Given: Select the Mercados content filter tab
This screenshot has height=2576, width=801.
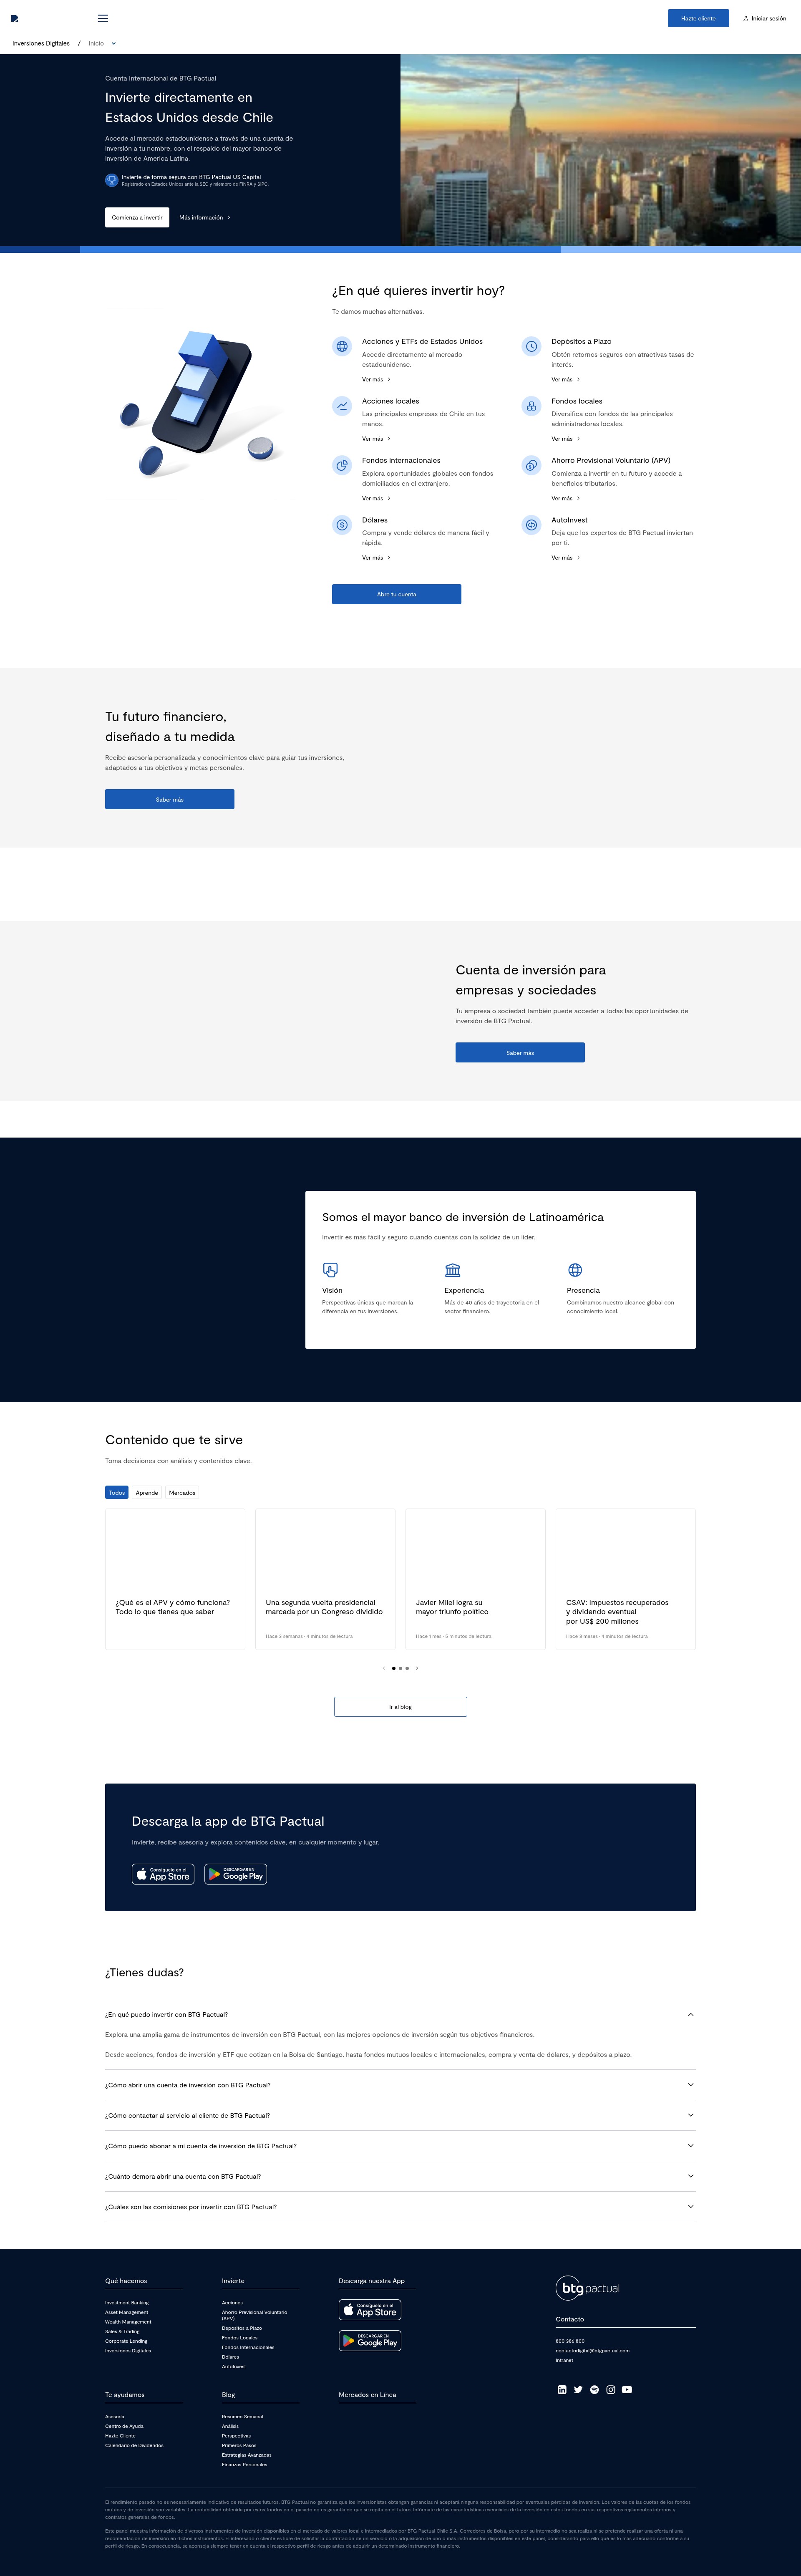Looking at the screenshot, I should pyautogui.click(x=182, y=1492).
